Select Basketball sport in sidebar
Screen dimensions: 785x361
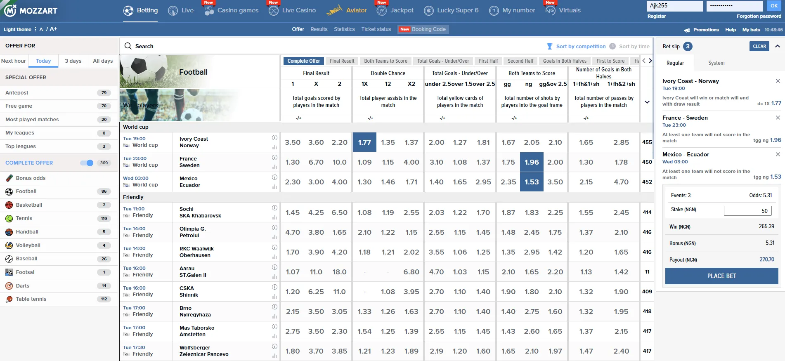pyautogui.click(x=59, y=205)
